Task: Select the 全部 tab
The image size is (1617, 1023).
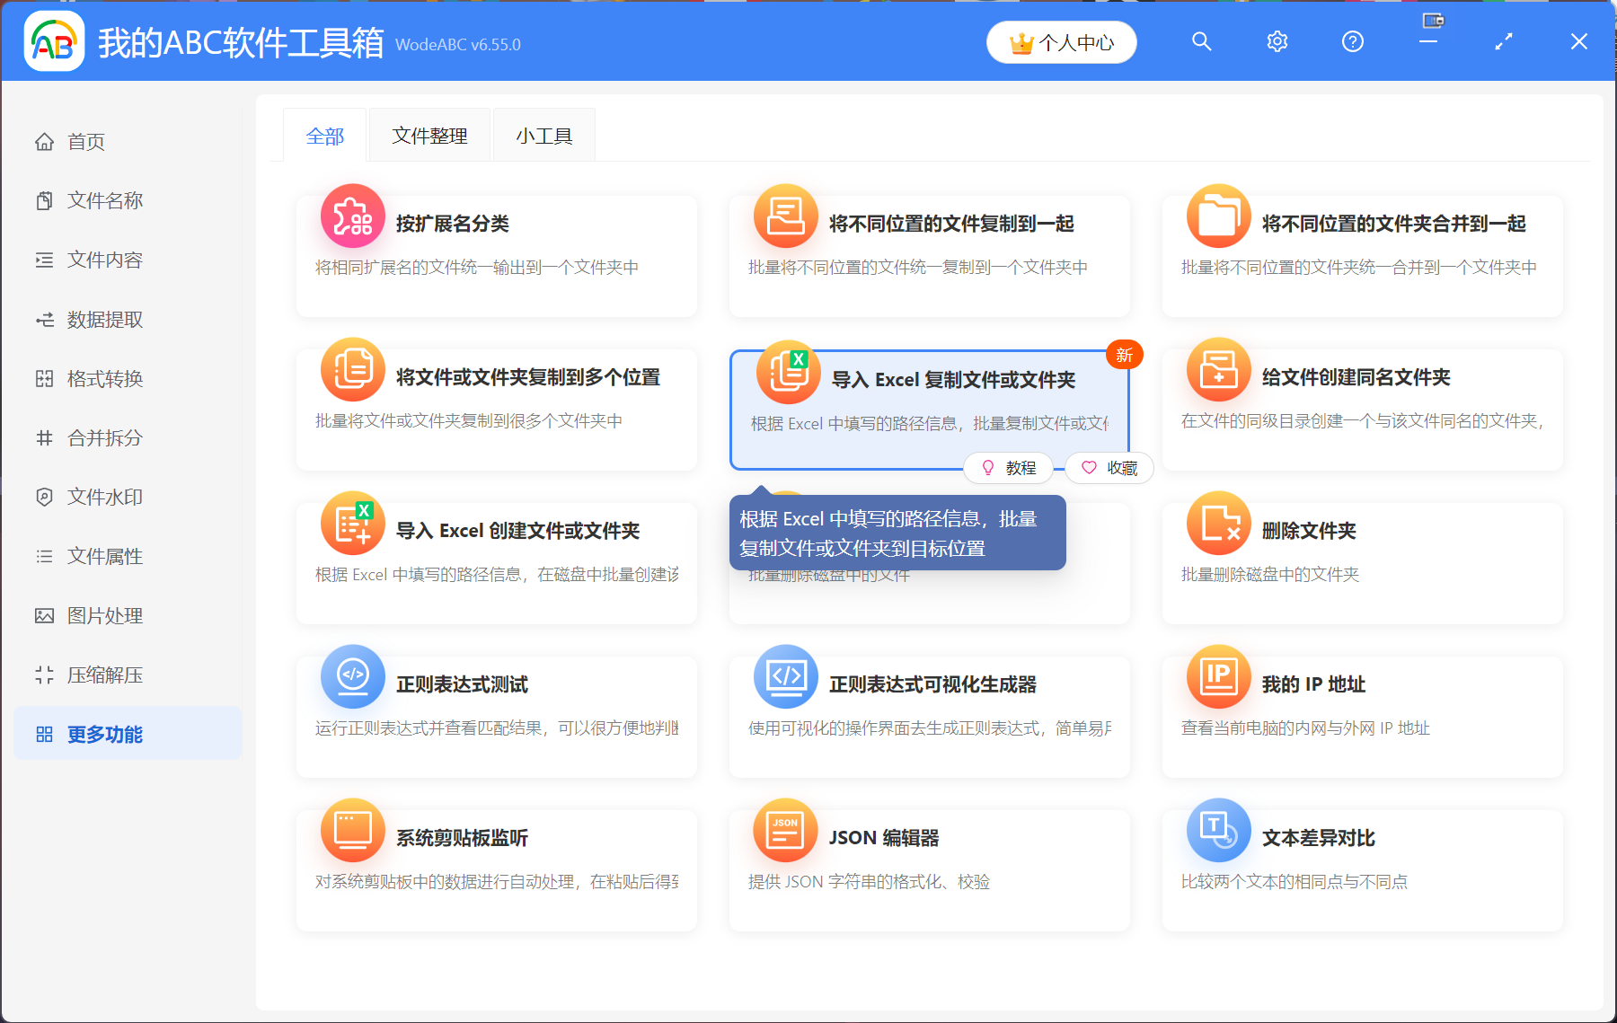Action: (324, 136)
